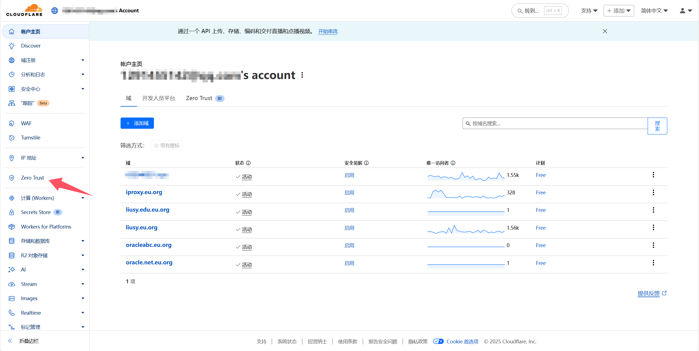Click the 搜索 button

pos(657,126)
